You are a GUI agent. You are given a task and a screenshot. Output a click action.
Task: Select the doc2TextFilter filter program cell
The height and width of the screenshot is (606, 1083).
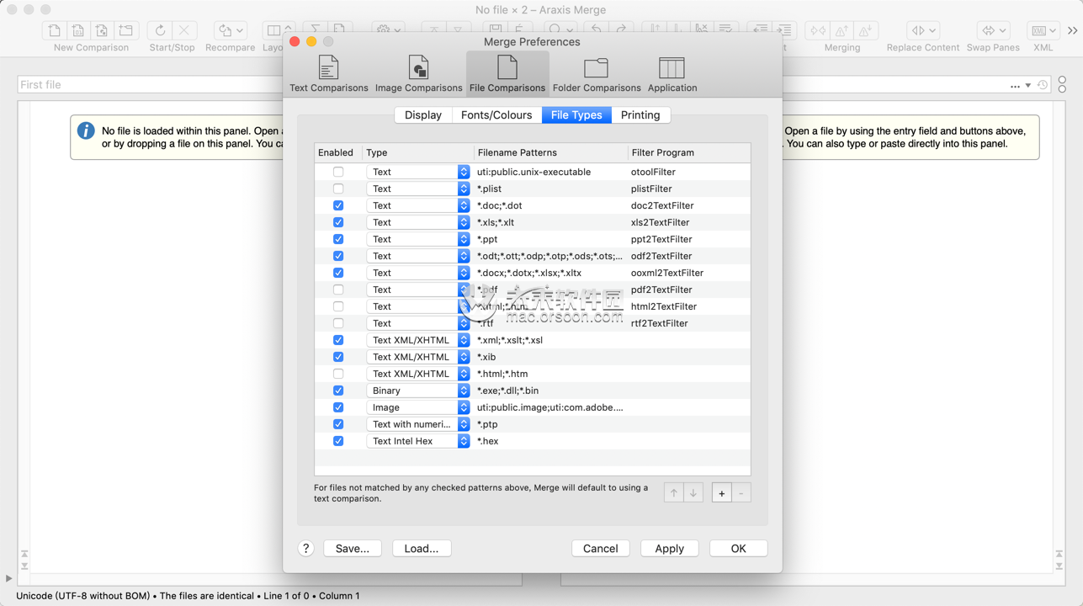(662, 205)
